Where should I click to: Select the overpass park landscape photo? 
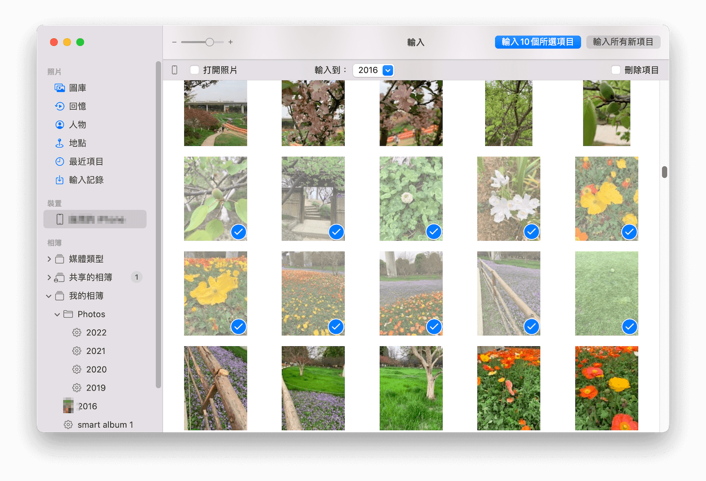pyautogui.click(x=215, y=113)
